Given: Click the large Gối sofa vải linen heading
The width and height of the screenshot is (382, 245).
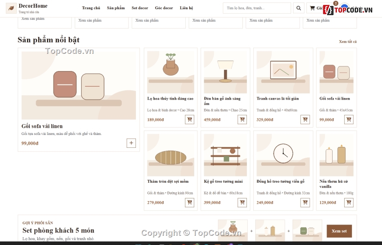Looking at the screenshot, I should pyautogui.click(x=42, y=126).
